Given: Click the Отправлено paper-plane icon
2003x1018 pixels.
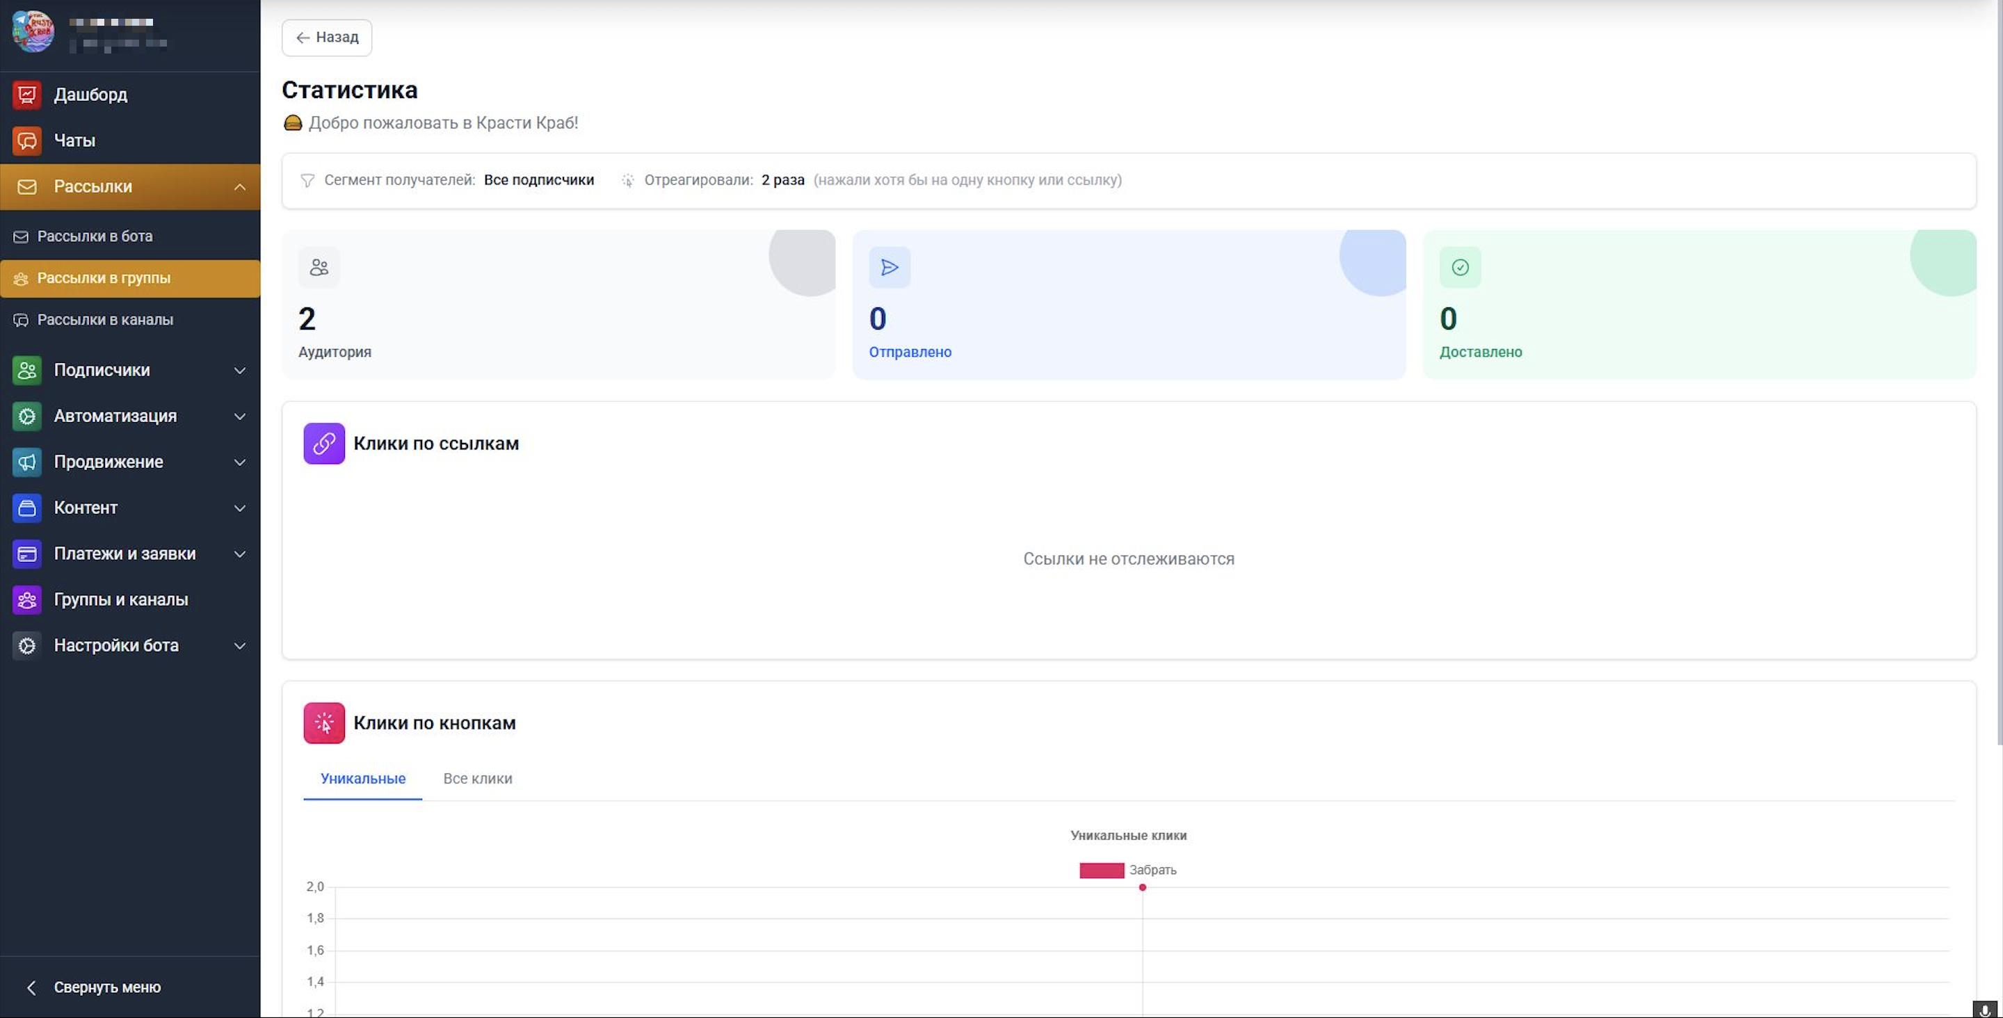Looking at the screenshot, I should click(890, 268).
